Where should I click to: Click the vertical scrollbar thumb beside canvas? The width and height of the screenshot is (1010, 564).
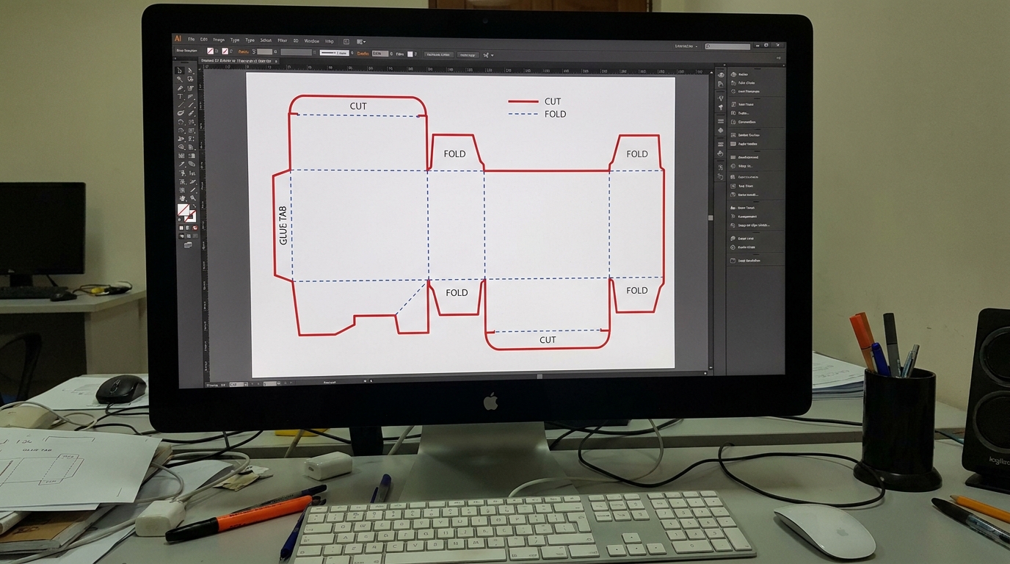click(710, 218)
